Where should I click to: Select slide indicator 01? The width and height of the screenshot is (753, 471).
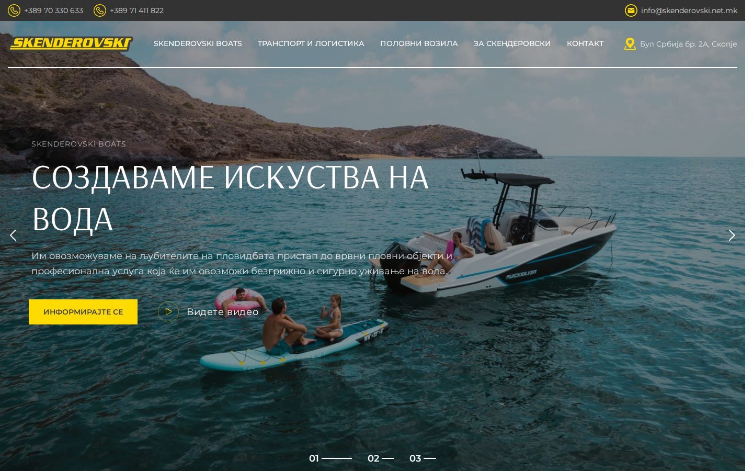tap(330, 458)
